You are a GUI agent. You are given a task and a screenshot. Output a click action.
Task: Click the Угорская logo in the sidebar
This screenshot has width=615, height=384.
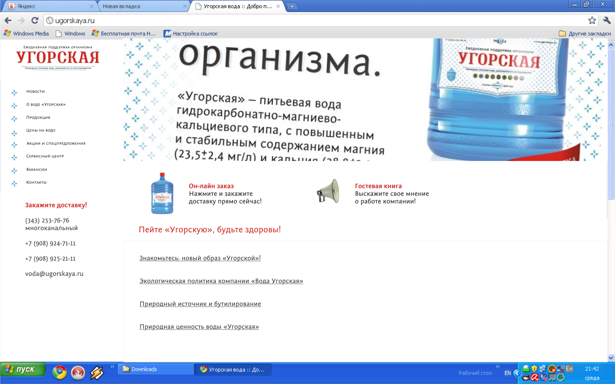pos(58,58)
